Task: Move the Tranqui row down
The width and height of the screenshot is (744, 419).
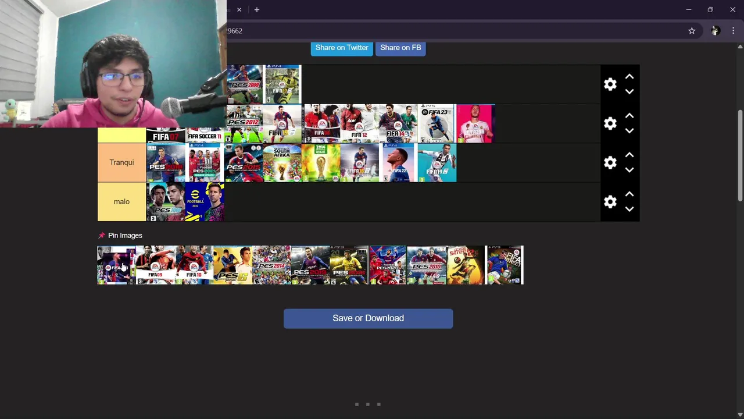Action: (x=629, y=170)
